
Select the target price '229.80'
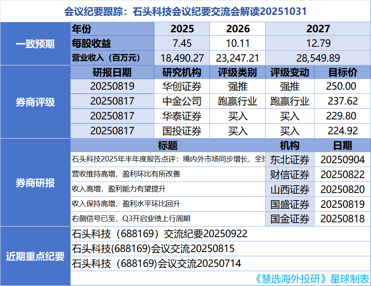tap(343, 116)
